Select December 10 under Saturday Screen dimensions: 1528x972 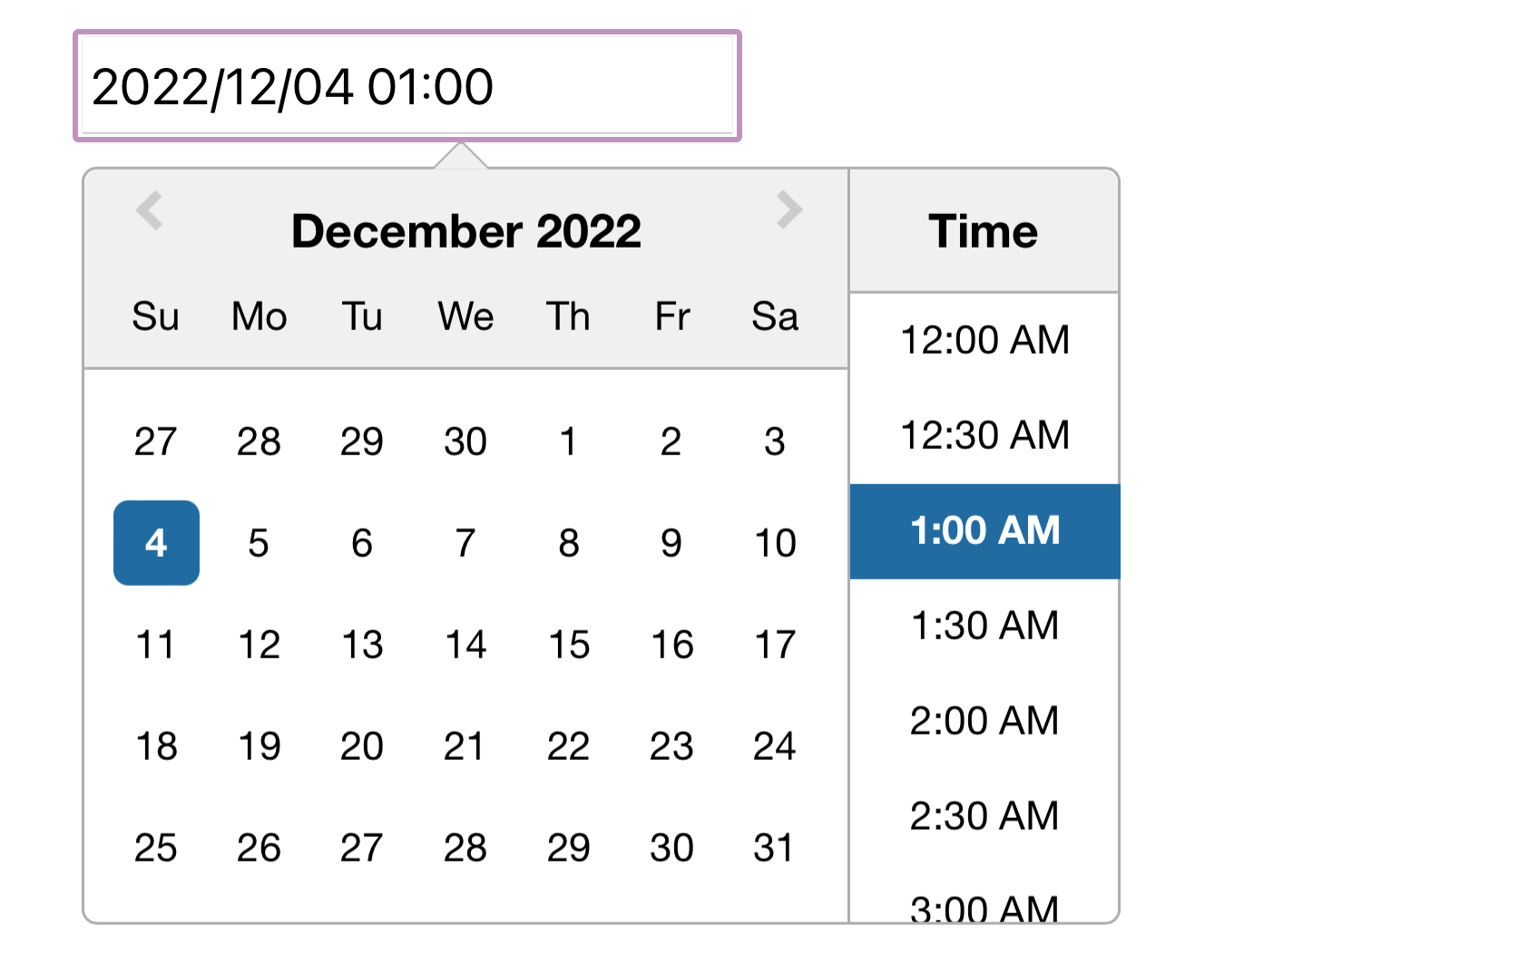(x=774, y=542)
